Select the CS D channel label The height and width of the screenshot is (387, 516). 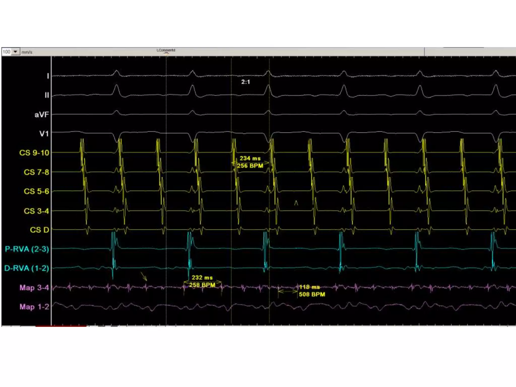click(39, 230)
